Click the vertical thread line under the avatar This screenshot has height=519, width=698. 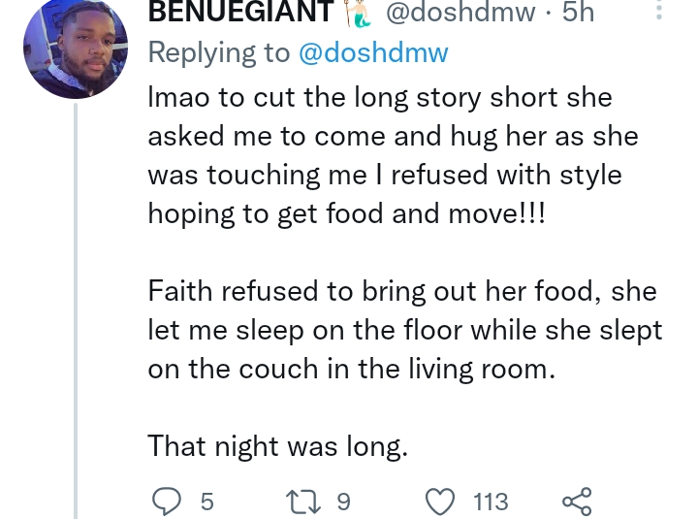pos(76,310)
